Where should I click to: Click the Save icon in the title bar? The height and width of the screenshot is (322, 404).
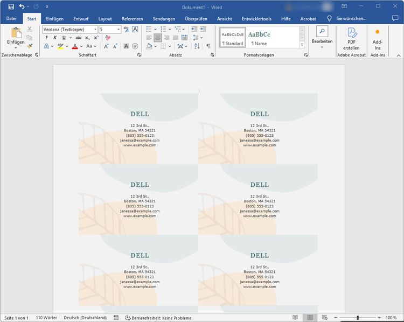pyautogui.click(x=11, y=6)
